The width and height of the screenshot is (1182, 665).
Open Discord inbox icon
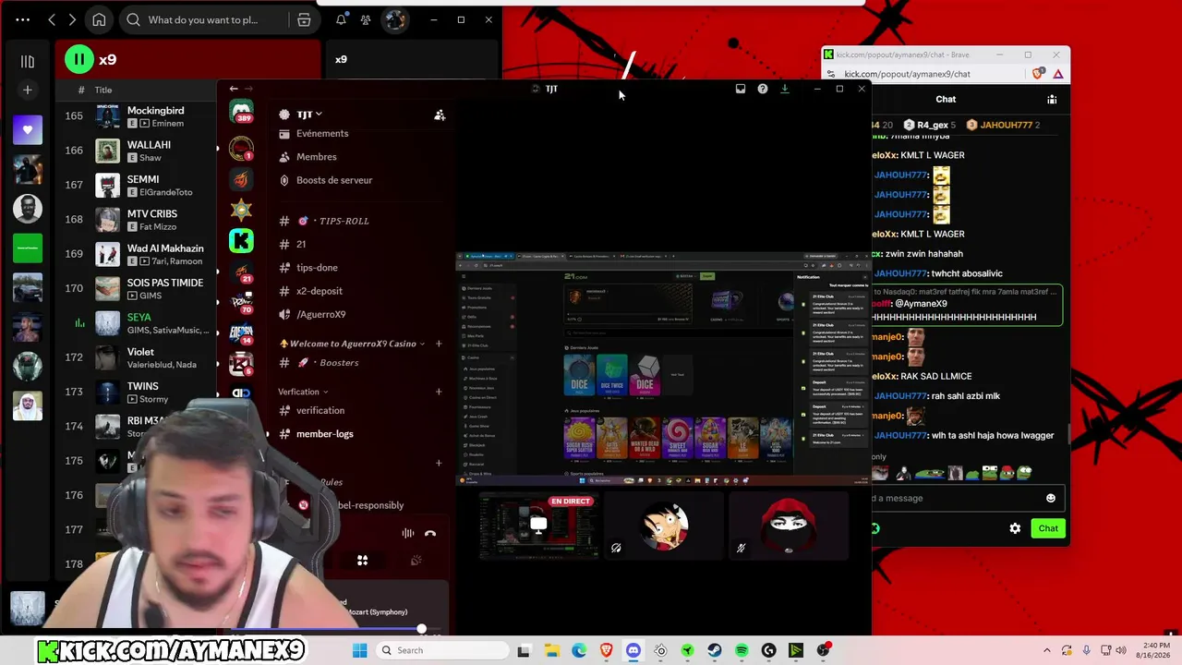741,89
